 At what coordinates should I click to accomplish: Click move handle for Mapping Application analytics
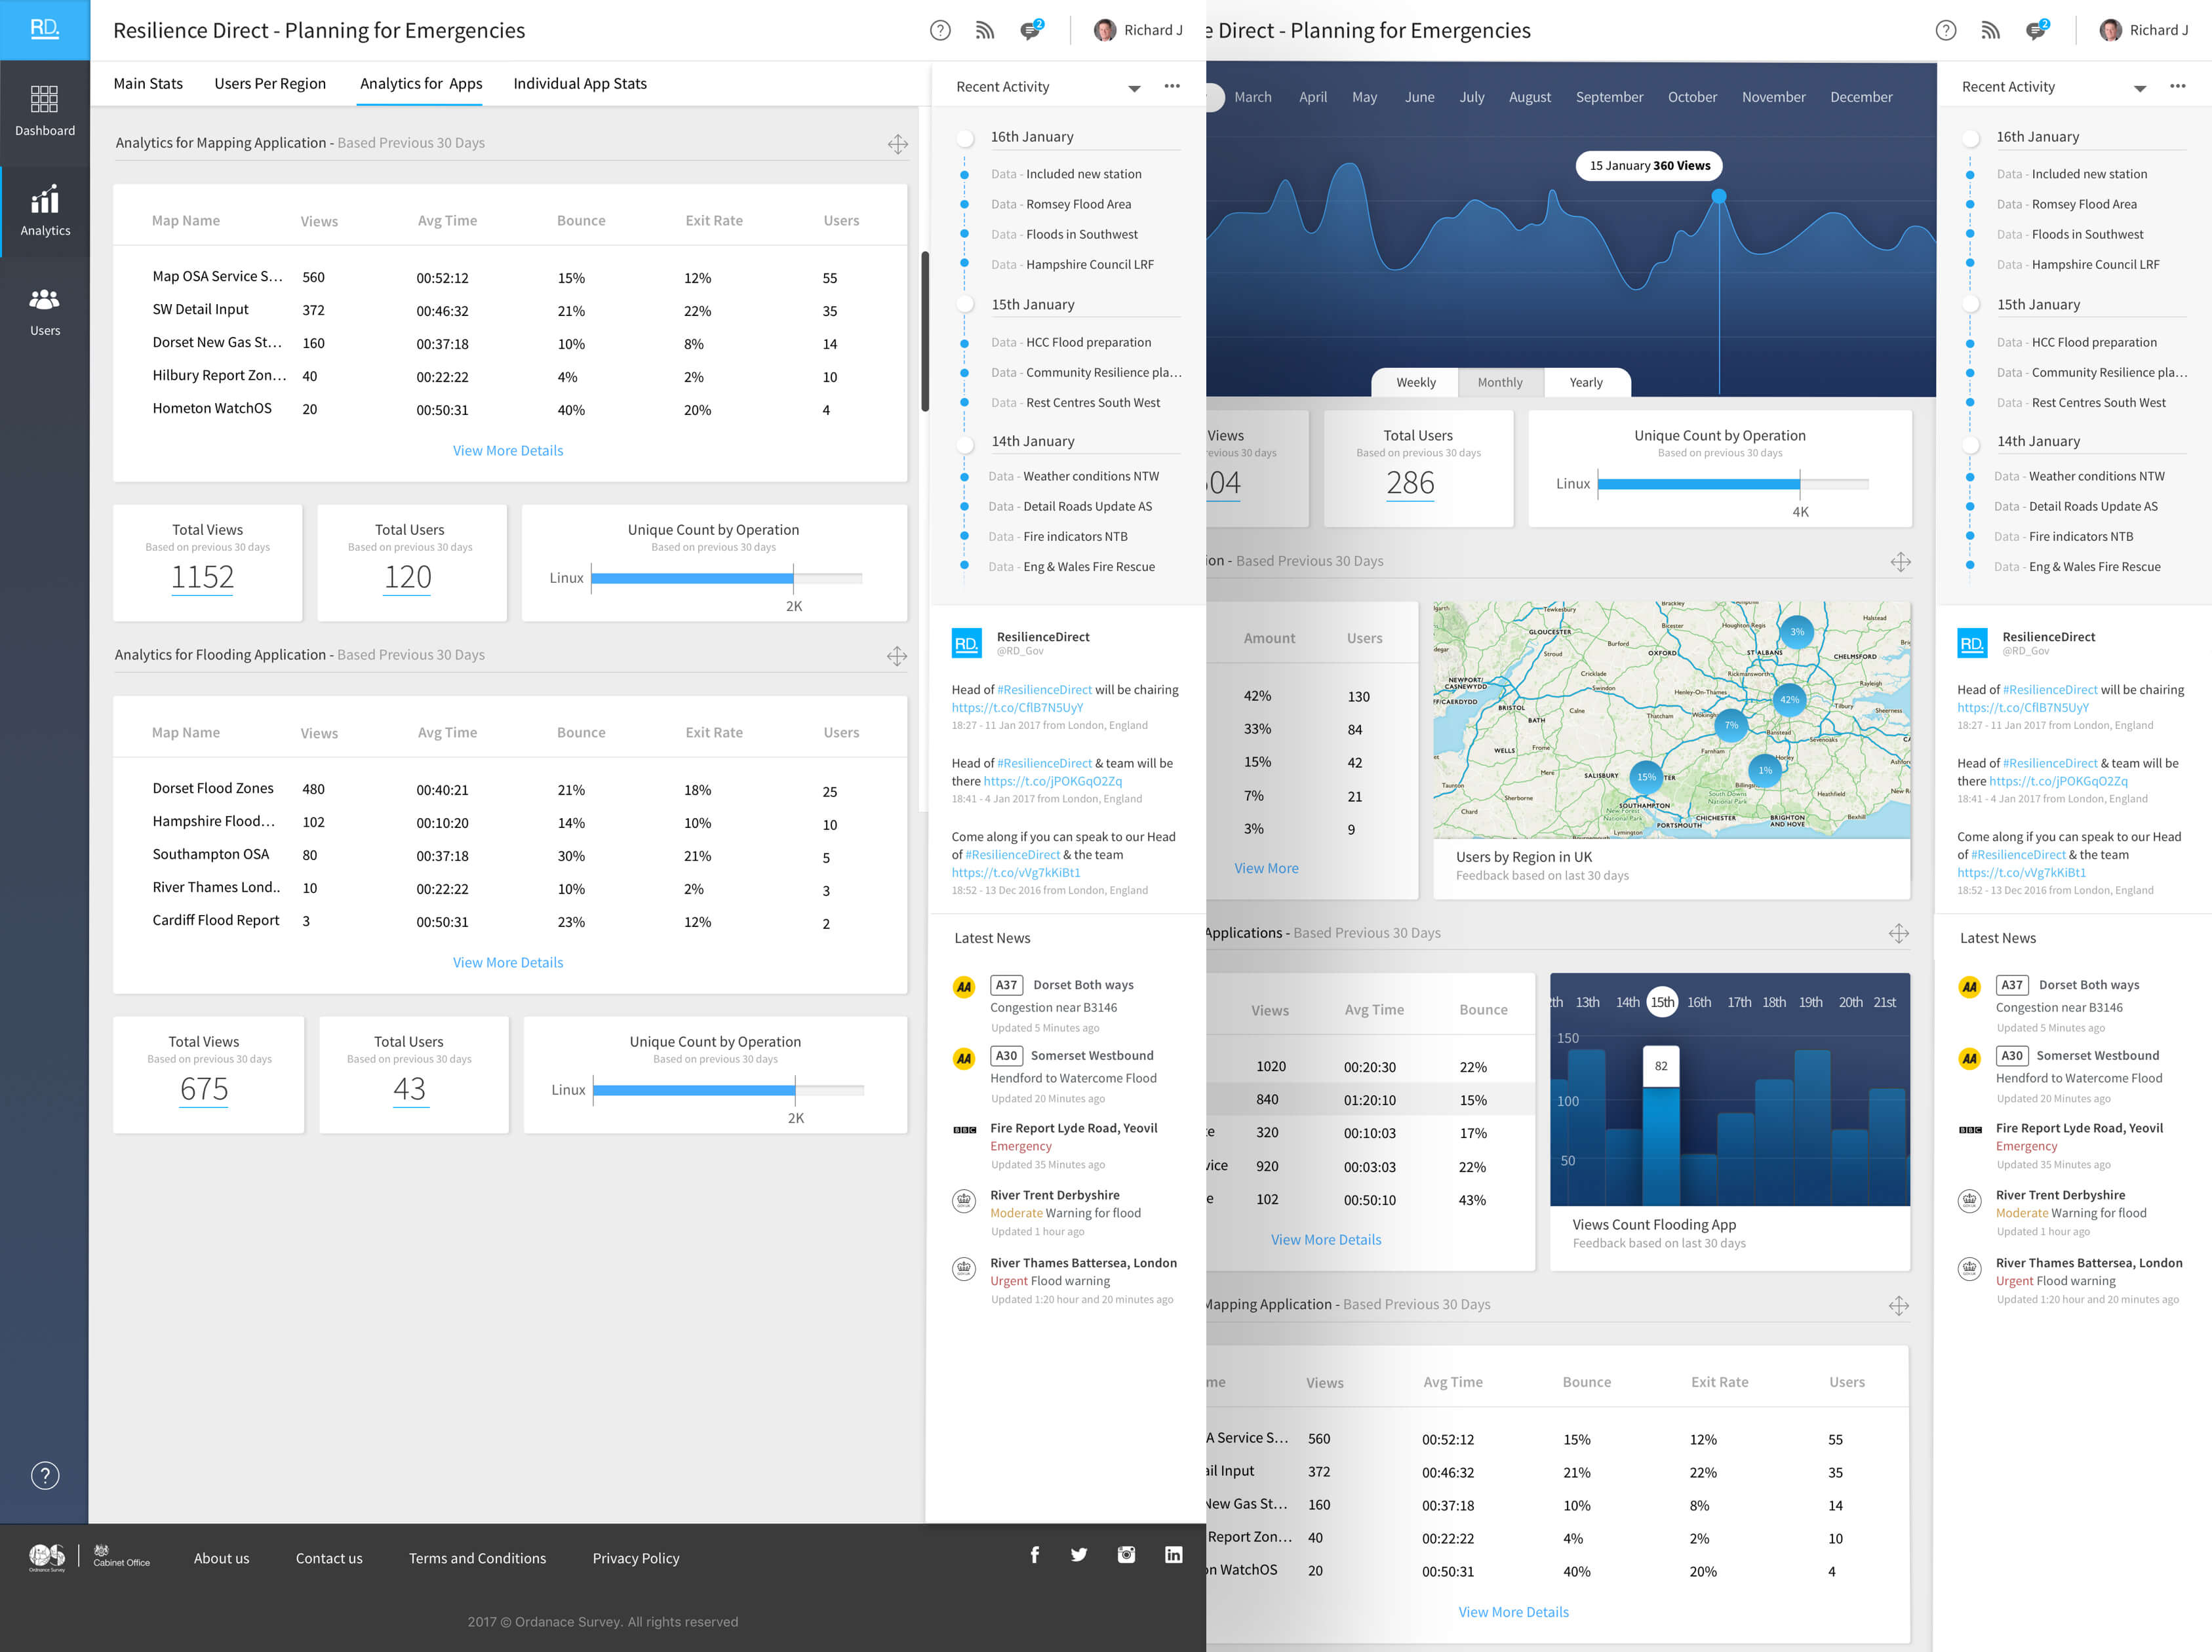[x=897, y=144]
